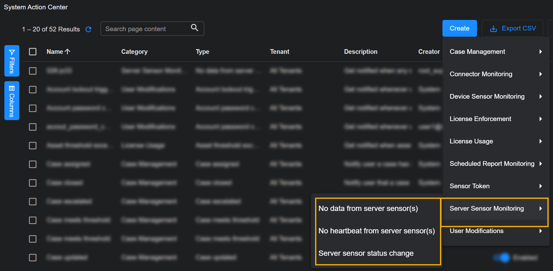Open the Columns side panel
Screen dimensions: 553x271
12,100
